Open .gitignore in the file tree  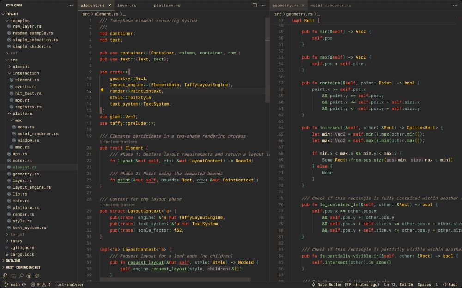(22, 248)
